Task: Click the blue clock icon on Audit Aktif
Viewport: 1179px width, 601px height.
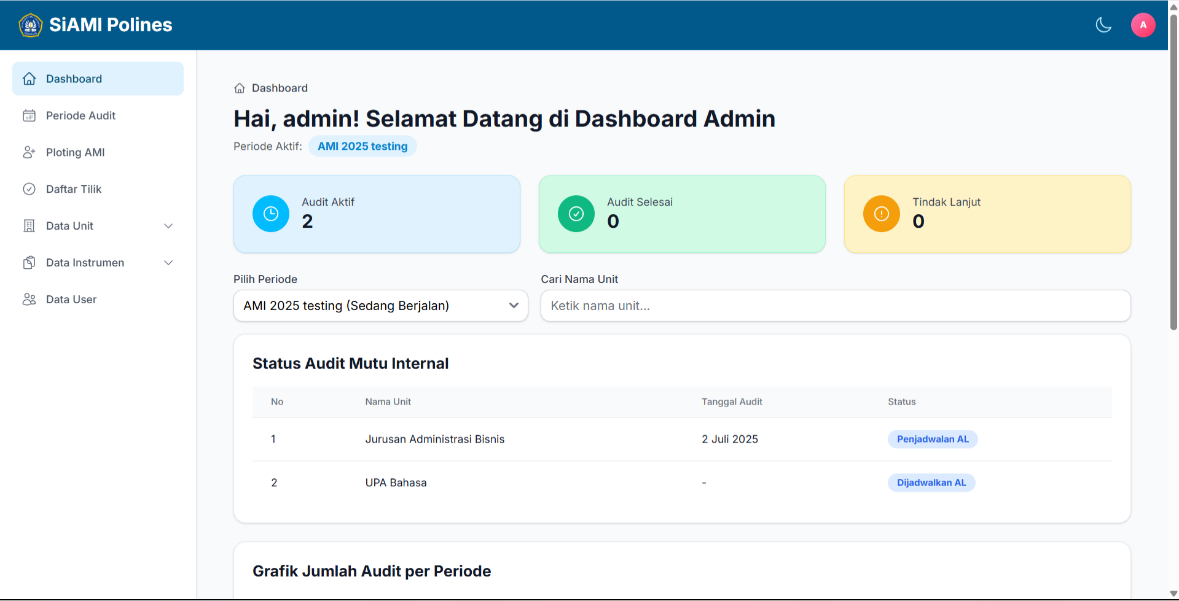Action: point(271,214)
